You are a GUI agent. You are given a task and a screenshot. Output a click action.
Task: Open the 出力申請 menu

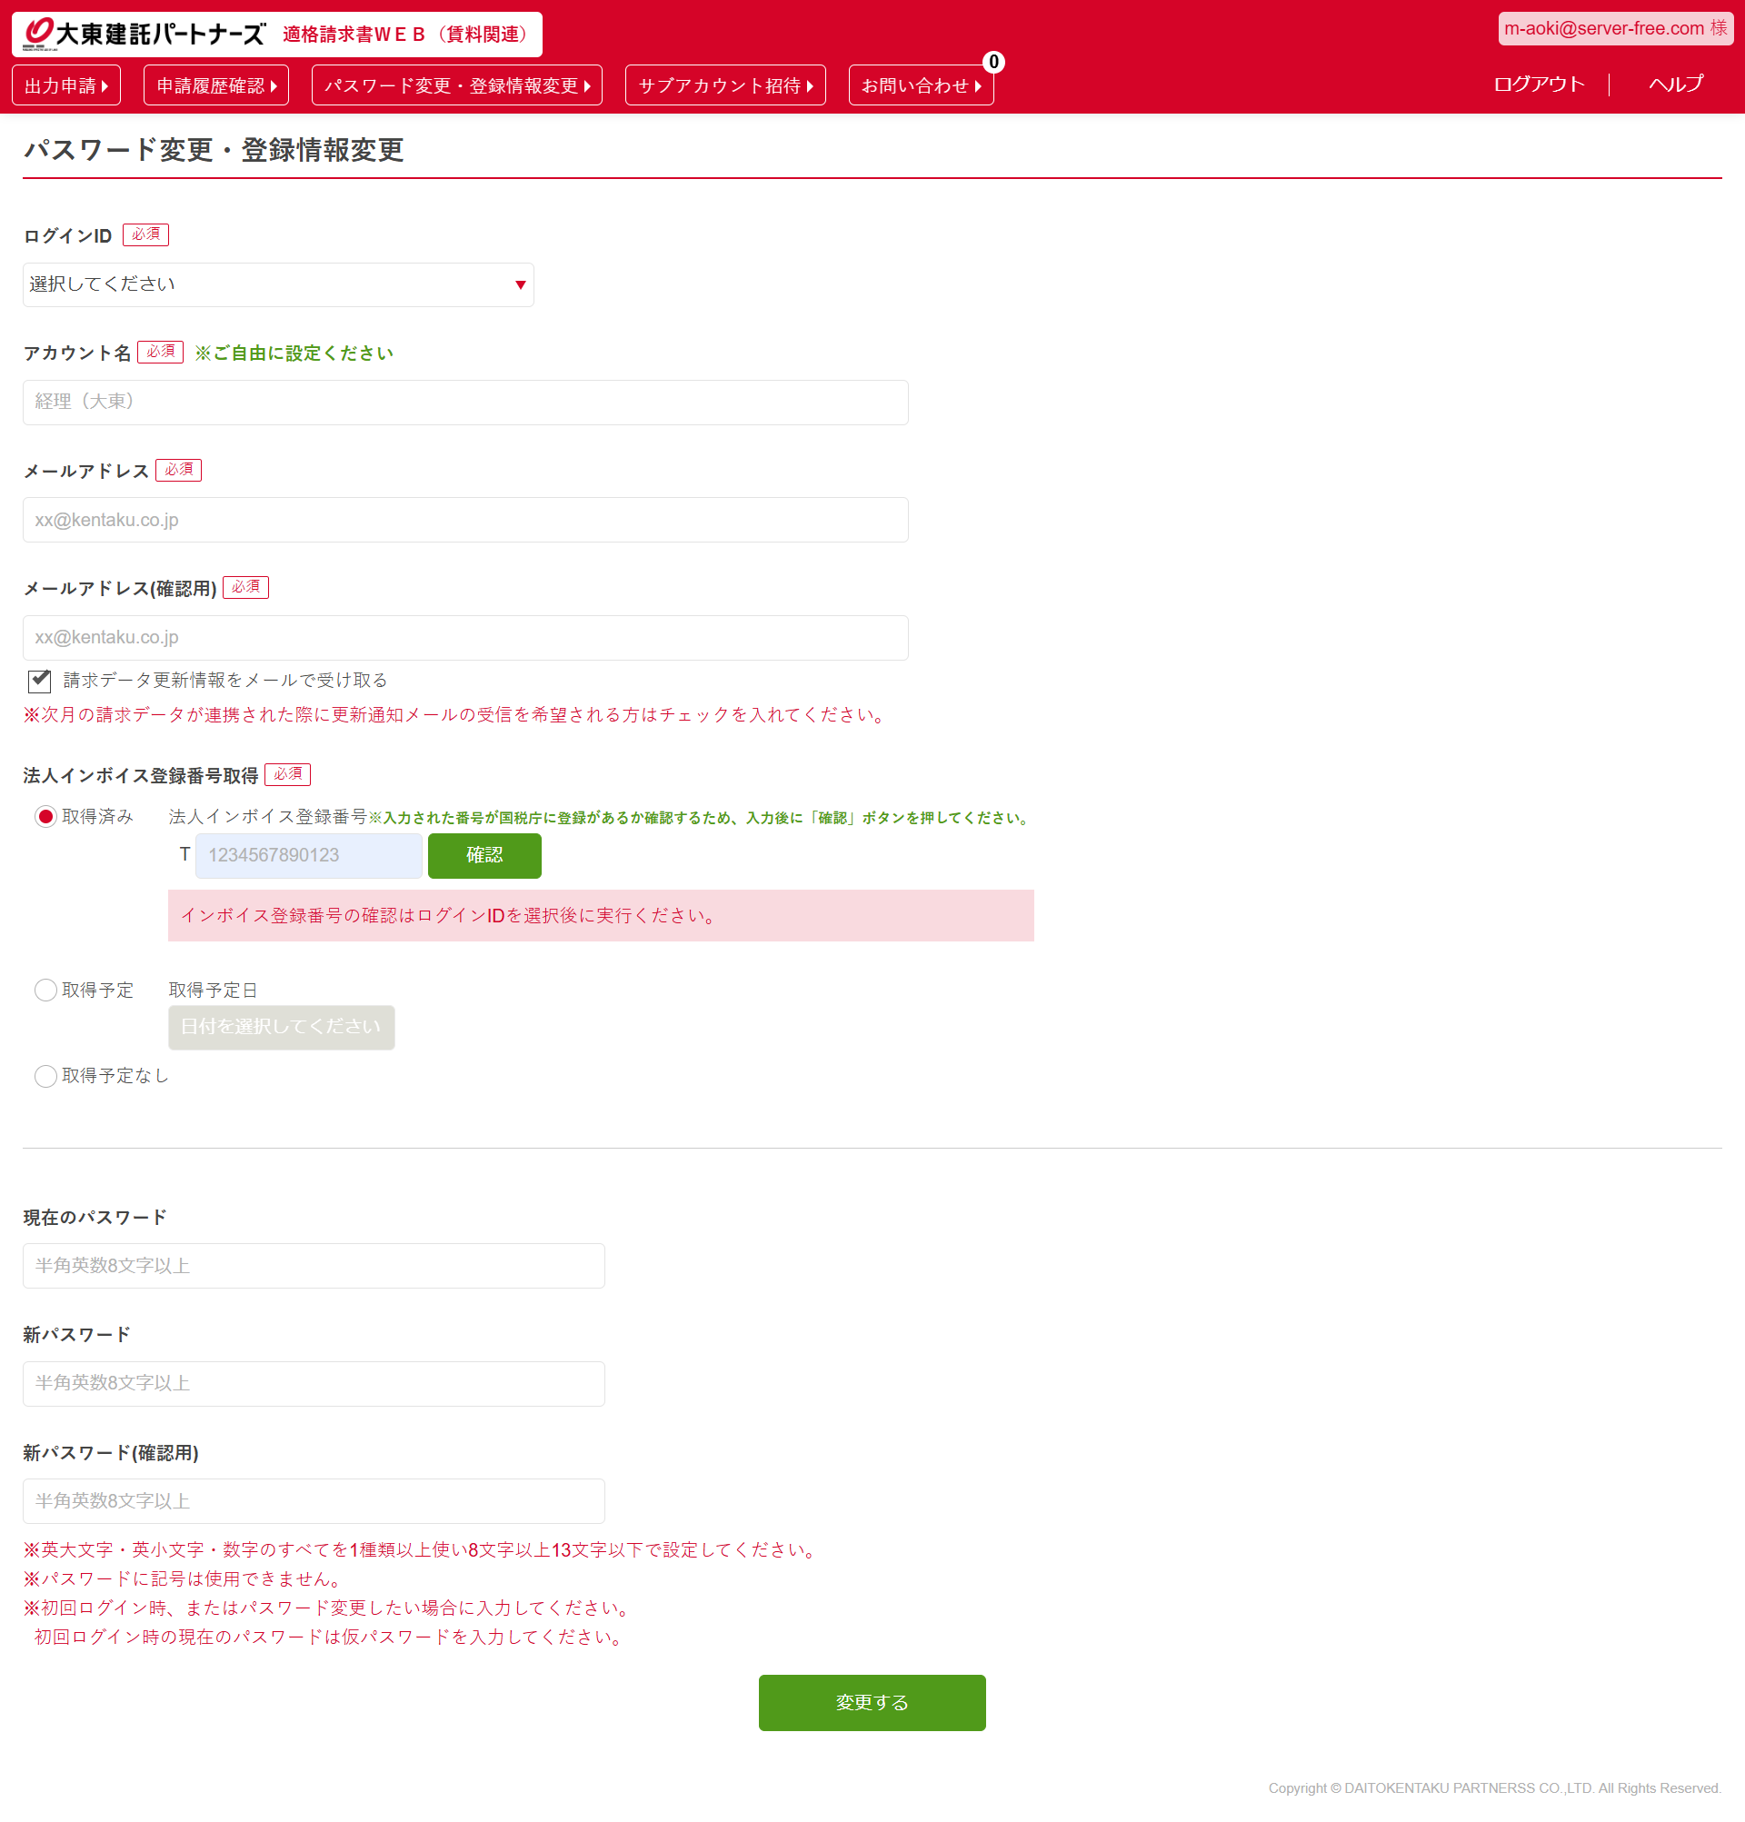tap(66, 85)
